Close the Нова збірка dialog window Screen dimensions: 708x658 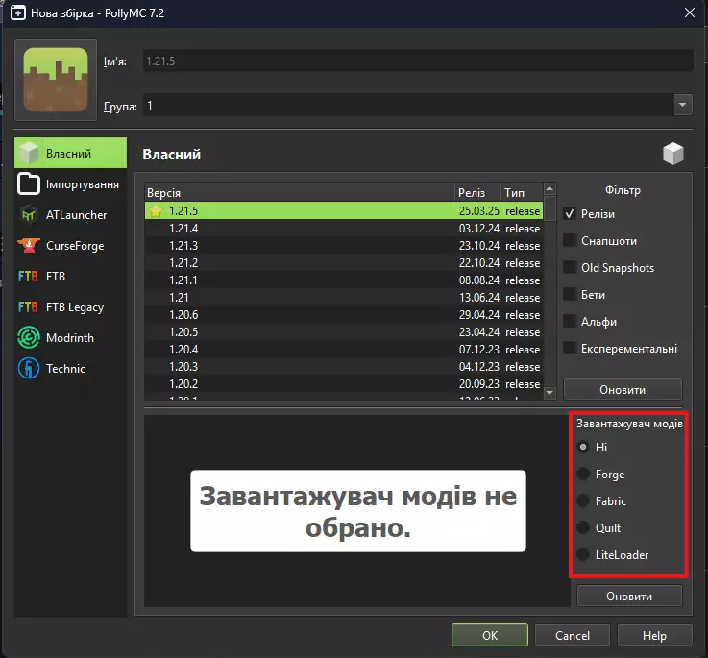tap(690, 12)
